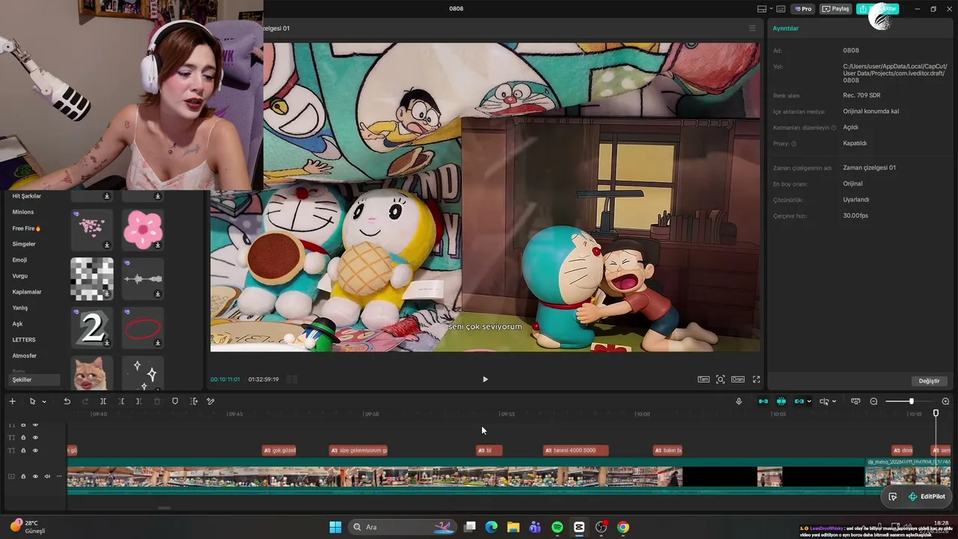The height and width of the screenshot is (539, 958).
Task: Select the pointer selection tool in timeline toolbar
Action: pos(32,401)
